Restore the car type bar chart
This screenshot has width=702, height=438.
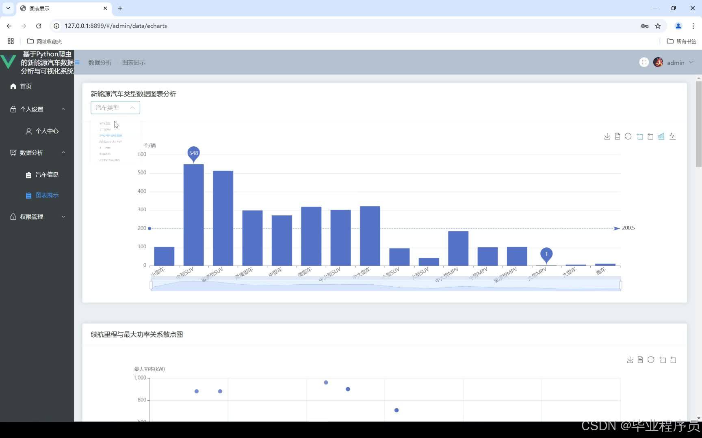point(628,136)
